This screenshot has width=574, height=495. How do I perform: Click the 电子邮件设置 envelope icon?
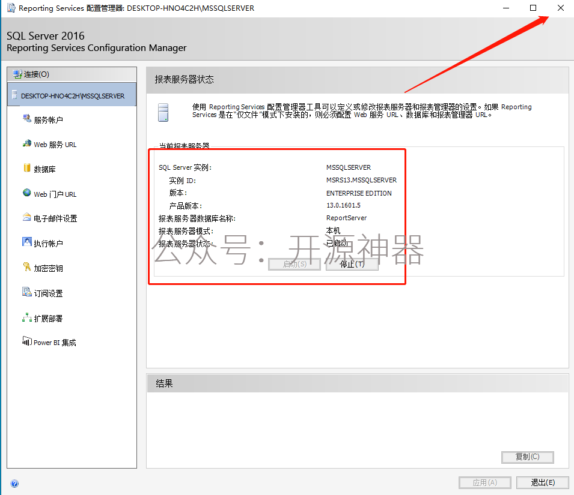(x=26, y=217)
